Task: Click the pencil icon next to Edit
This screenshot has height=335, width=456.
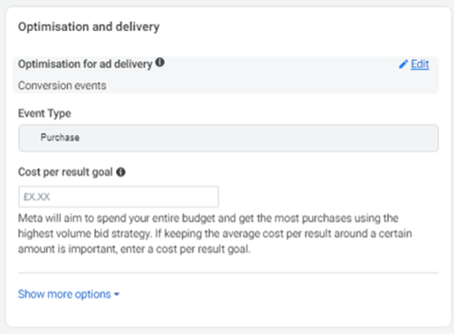Action: click(403, 64)
